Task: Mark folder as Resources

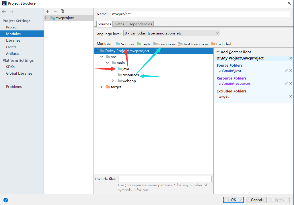Action: click(164, 44)
